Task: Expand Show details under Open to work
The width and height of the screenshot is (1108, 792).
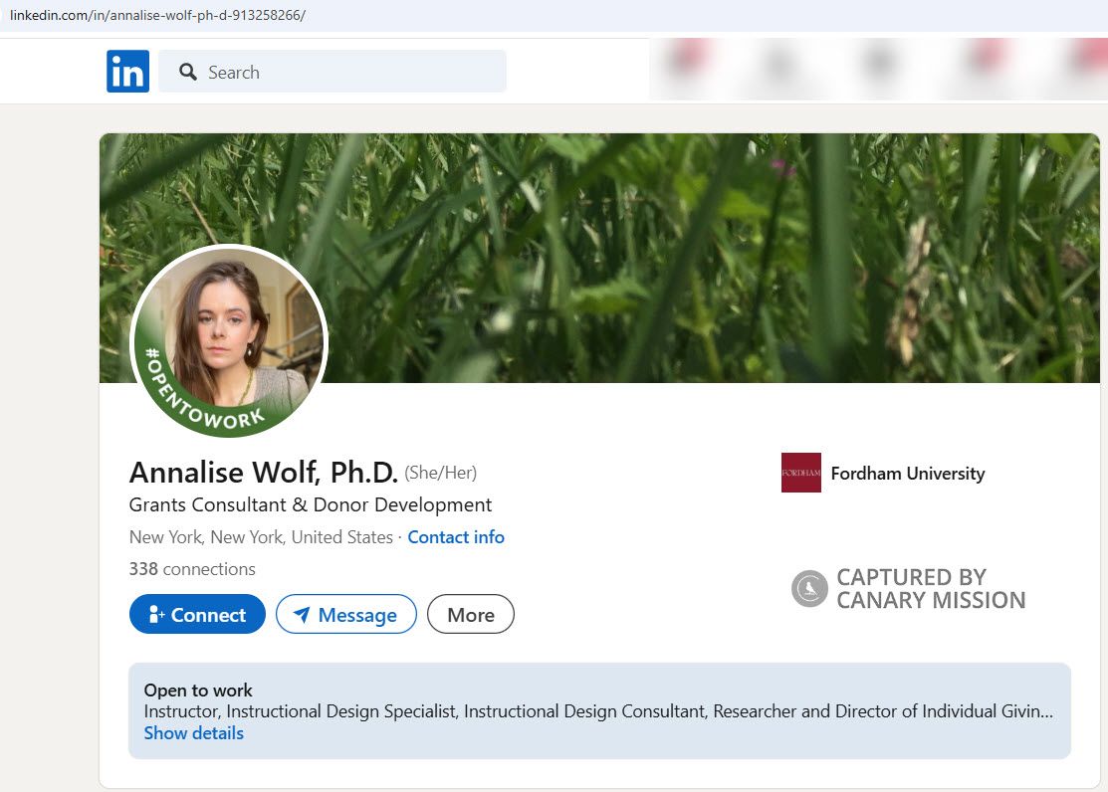Action: click(193, 733)
